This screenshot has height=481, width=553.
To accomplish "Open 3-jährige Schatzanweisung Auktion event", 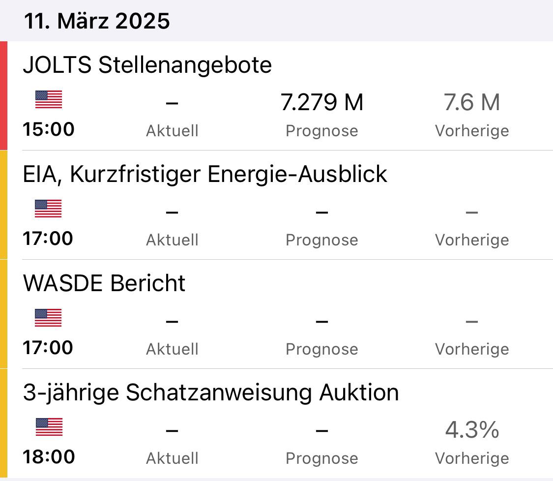I will [211, 392].
